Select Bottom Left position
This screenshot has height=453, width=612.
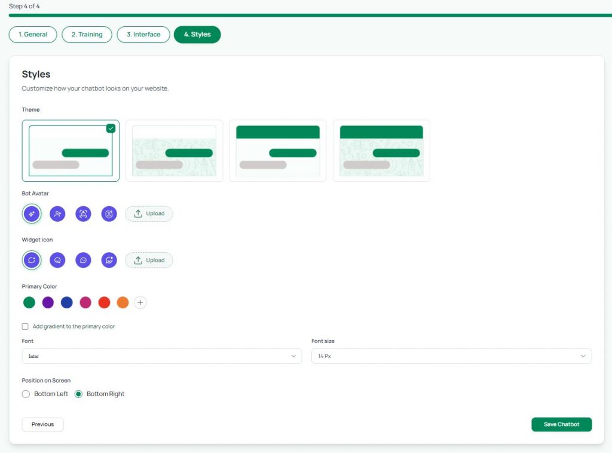click(26, 394)
